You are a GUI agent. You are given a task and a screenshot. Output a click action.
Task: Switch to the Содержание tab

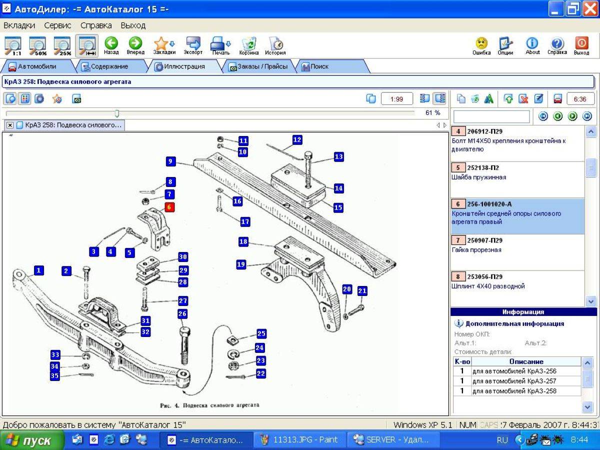[x=110, y=66]
